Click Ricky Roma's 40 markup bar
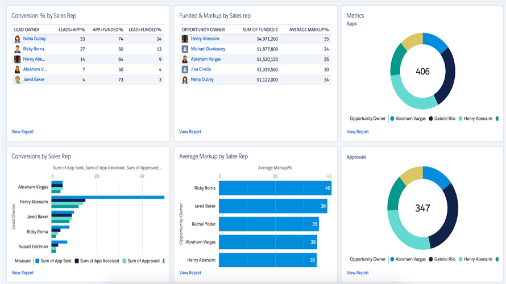 pyautogui.click(x=275, y=188)
